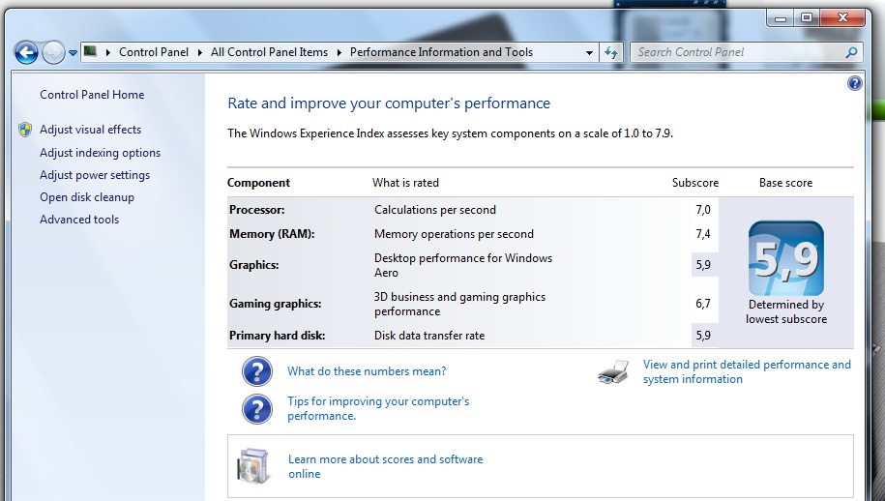Open Learn more about scores and software online
The width and height of the screenshot is (885, 501).
[386, 466]
